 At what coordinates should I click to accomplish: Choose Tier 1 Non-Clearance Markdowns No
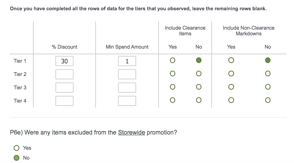tap(268, 60)
